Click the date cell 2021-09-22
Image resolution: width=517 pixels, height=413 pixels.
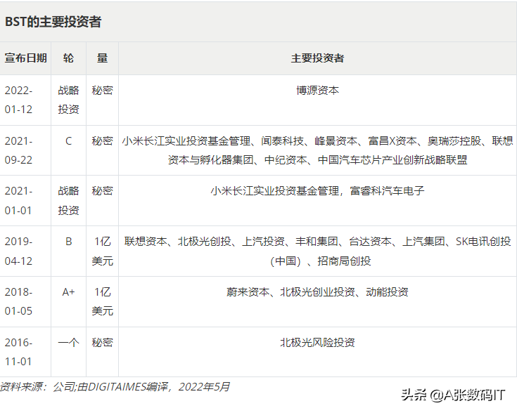point(18,150)
